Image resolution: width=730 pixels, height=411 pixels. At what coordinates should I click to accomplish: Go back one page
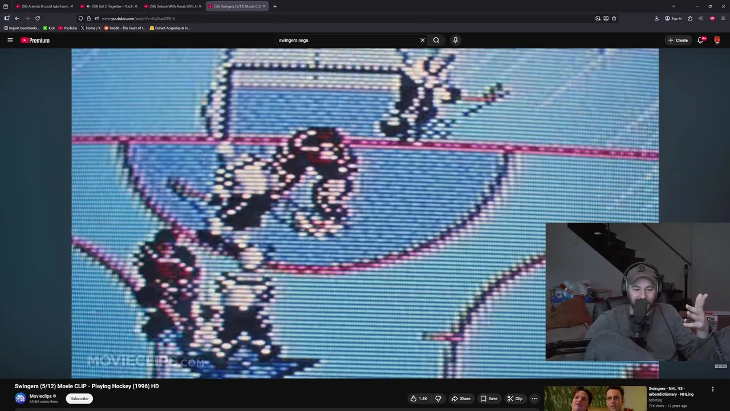(17, 18)
